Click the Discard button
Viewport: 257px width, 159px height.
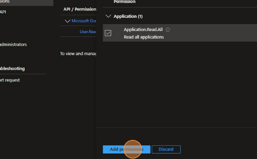tap(166, 149)
